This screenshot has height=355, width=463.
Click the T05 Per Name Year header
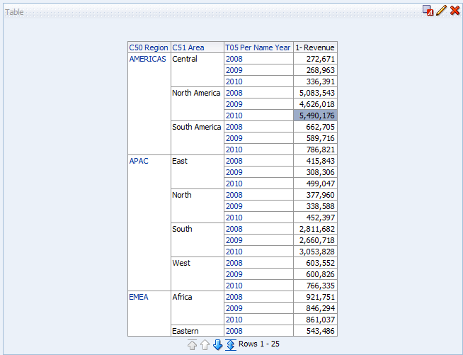point(258,47)
